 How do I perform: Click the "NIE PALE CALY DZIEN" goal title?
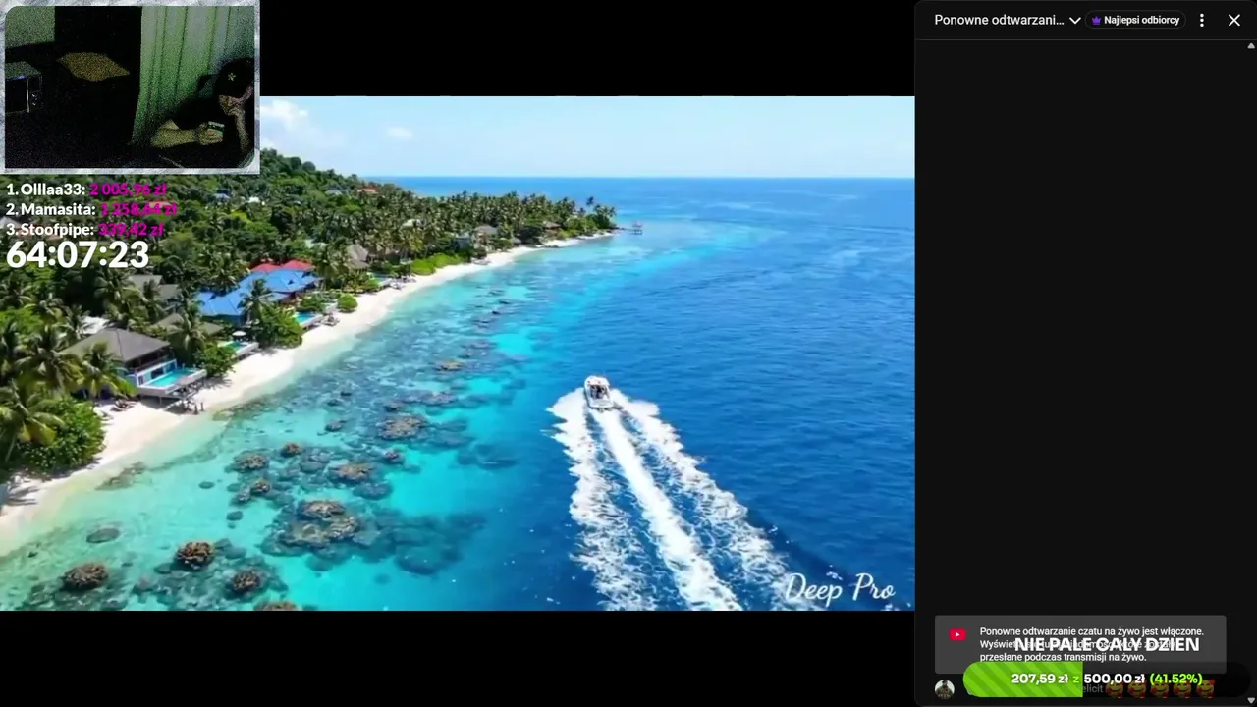pos(1107,645)
